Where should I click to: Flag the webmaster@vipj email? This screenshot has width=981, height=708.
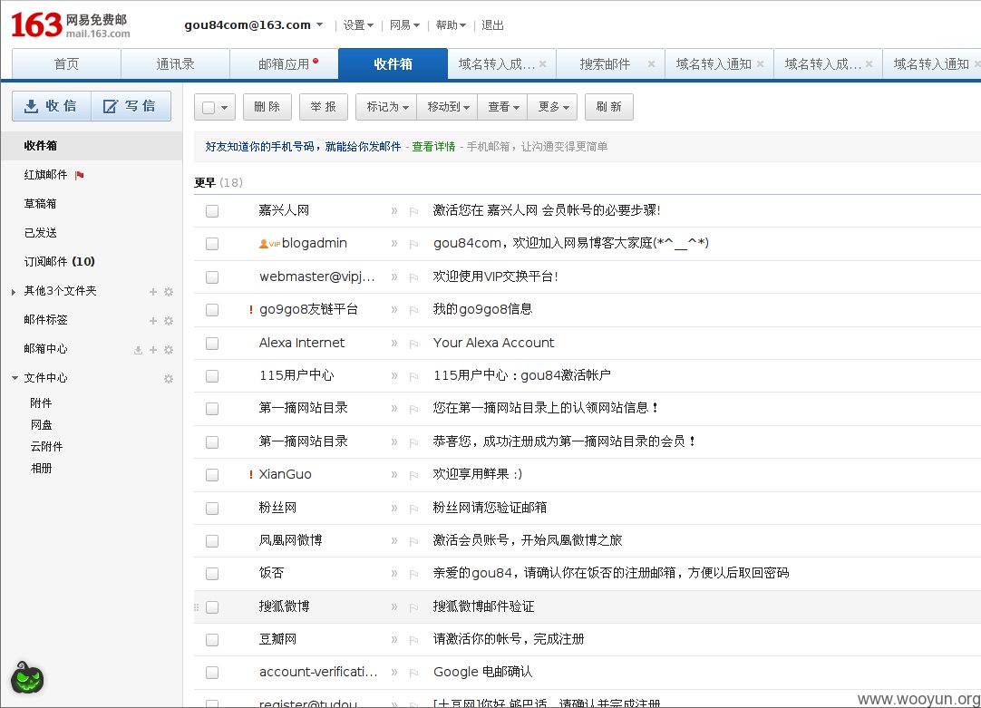[413, 277]
